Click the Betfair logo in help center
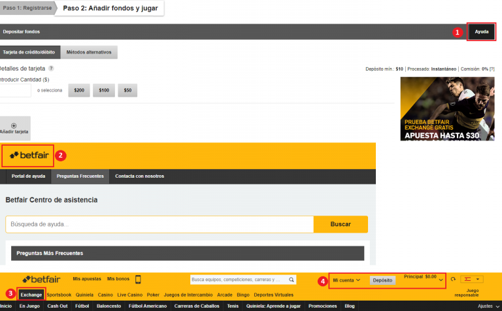The height and width of the screenshot is (311, 502). [x=29, y=155]
